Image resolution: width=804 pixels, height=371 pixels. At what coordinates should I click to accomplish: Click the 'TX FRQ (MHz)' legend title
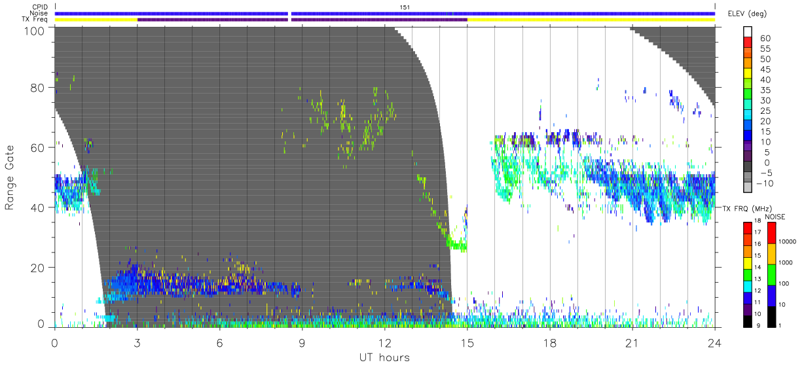pyautogui.click(x=747, y=209)
